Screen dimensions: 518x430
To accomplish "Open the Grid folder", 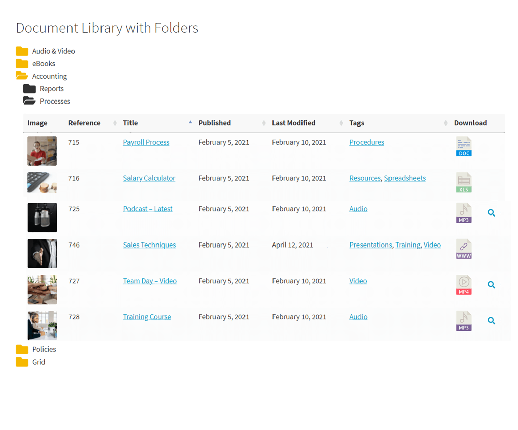I will coord(38,362).
